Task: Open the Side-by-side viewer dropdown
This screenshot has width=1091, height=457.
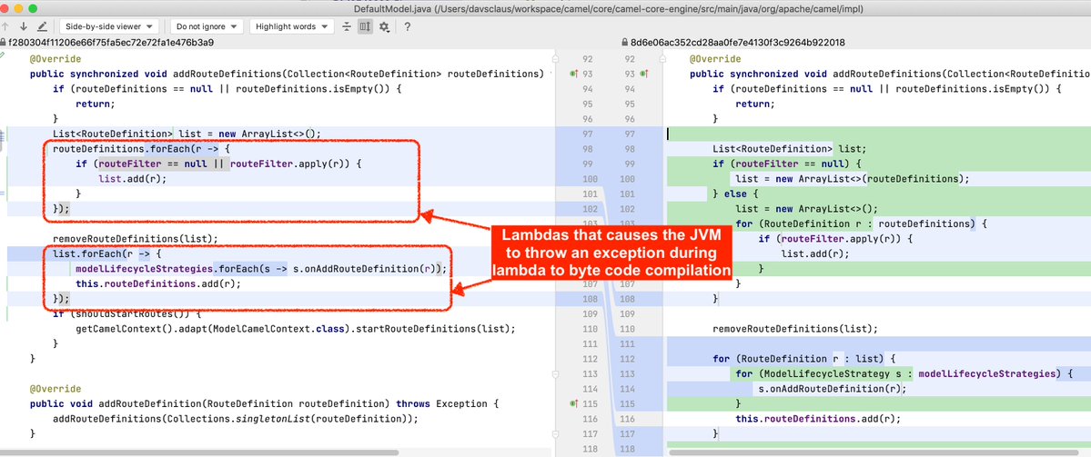Action: tap(109, 26)
